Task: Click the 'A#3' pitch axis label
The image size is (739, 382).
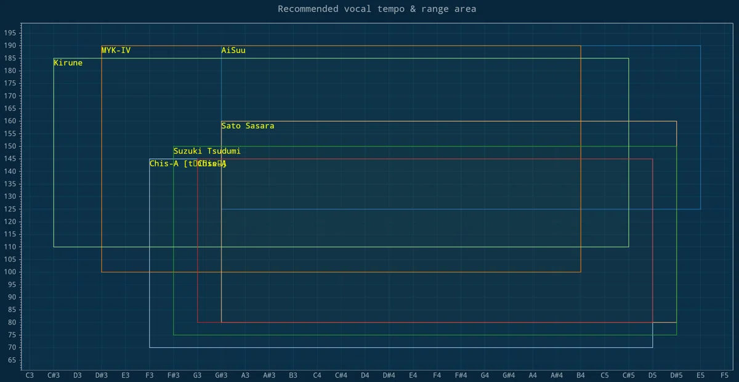Action: 269,375
